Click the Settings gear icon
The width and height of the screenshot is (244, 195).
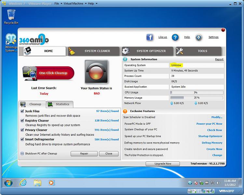[199, 37]
